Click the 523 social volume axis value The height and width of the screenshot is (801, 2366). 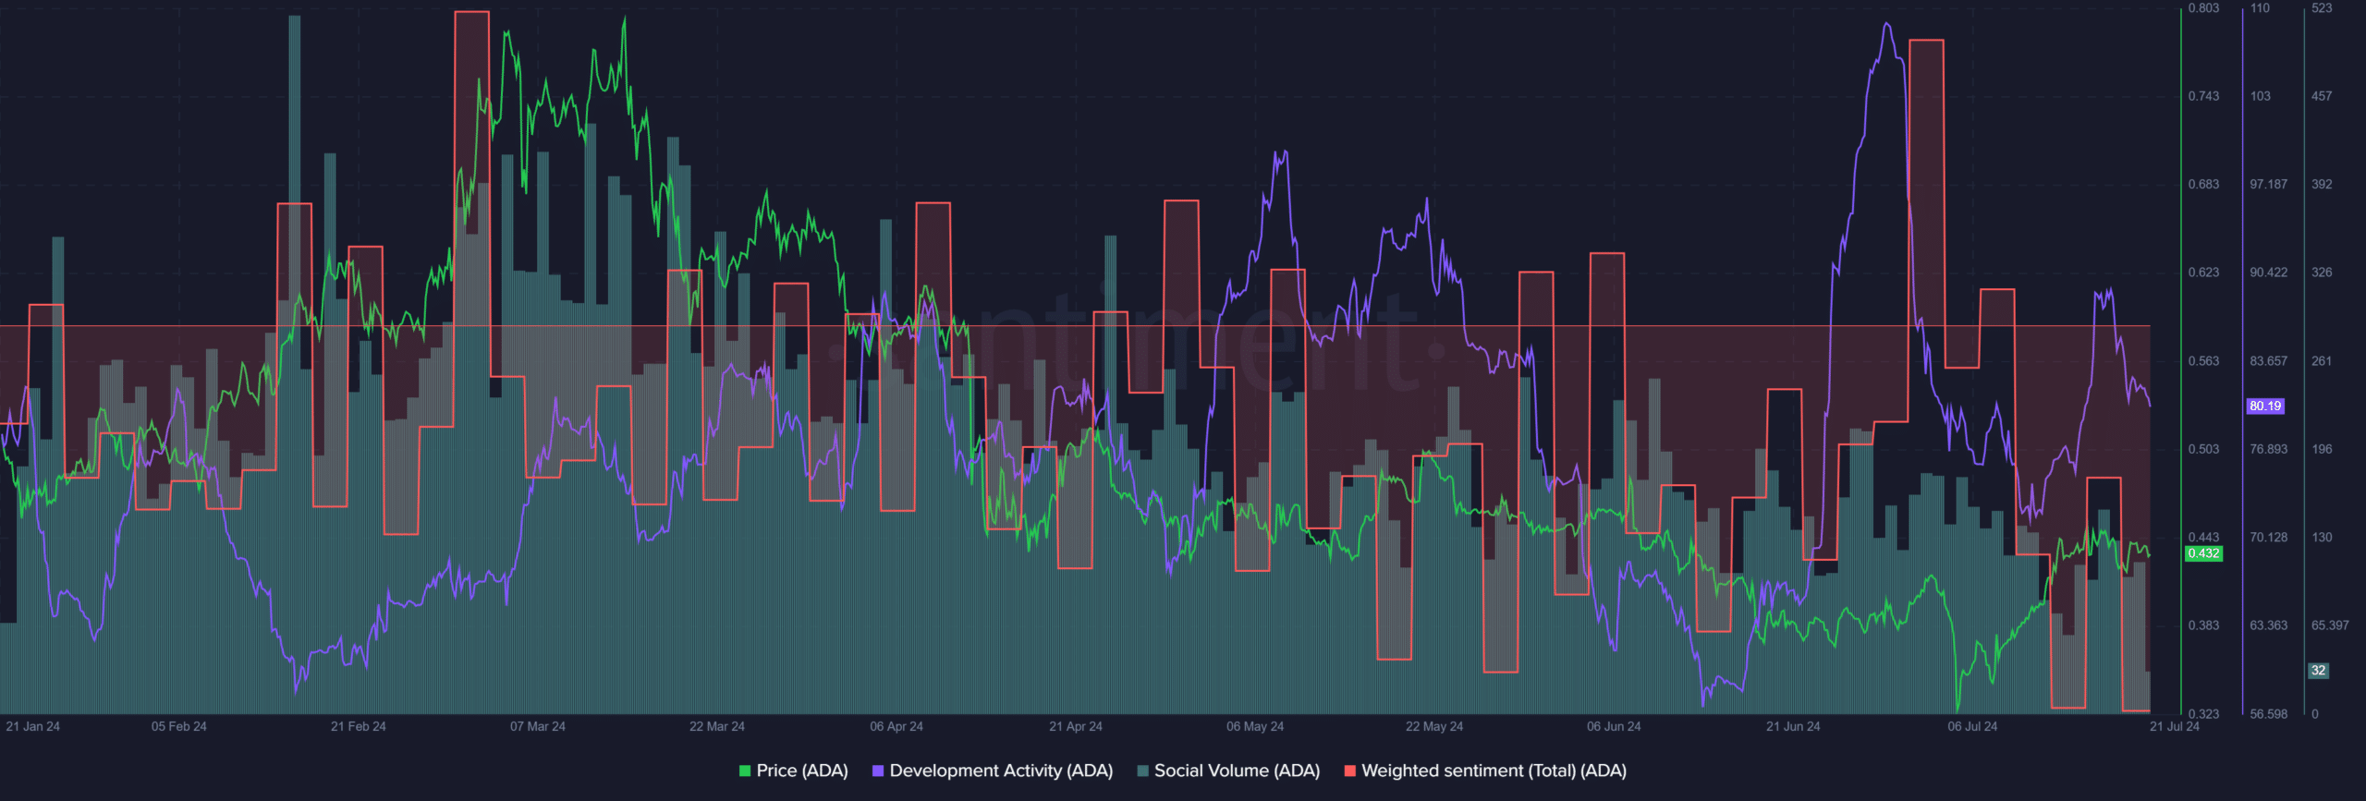[x=2322, y=8]
